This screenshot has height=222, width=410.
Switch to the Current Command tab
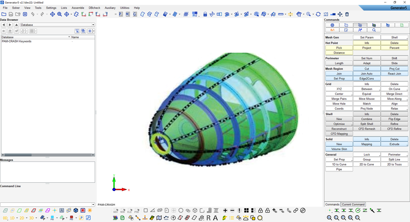pyautogui.click(x=353, y=204)
